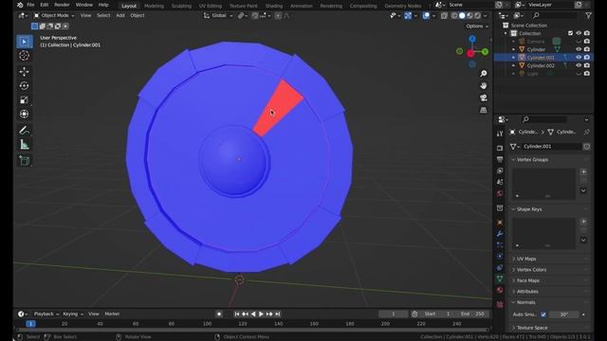Disable Light in renders camera icon
This screenshot has width=607, height=341.
pyautogui.click(x=587, y=74)
